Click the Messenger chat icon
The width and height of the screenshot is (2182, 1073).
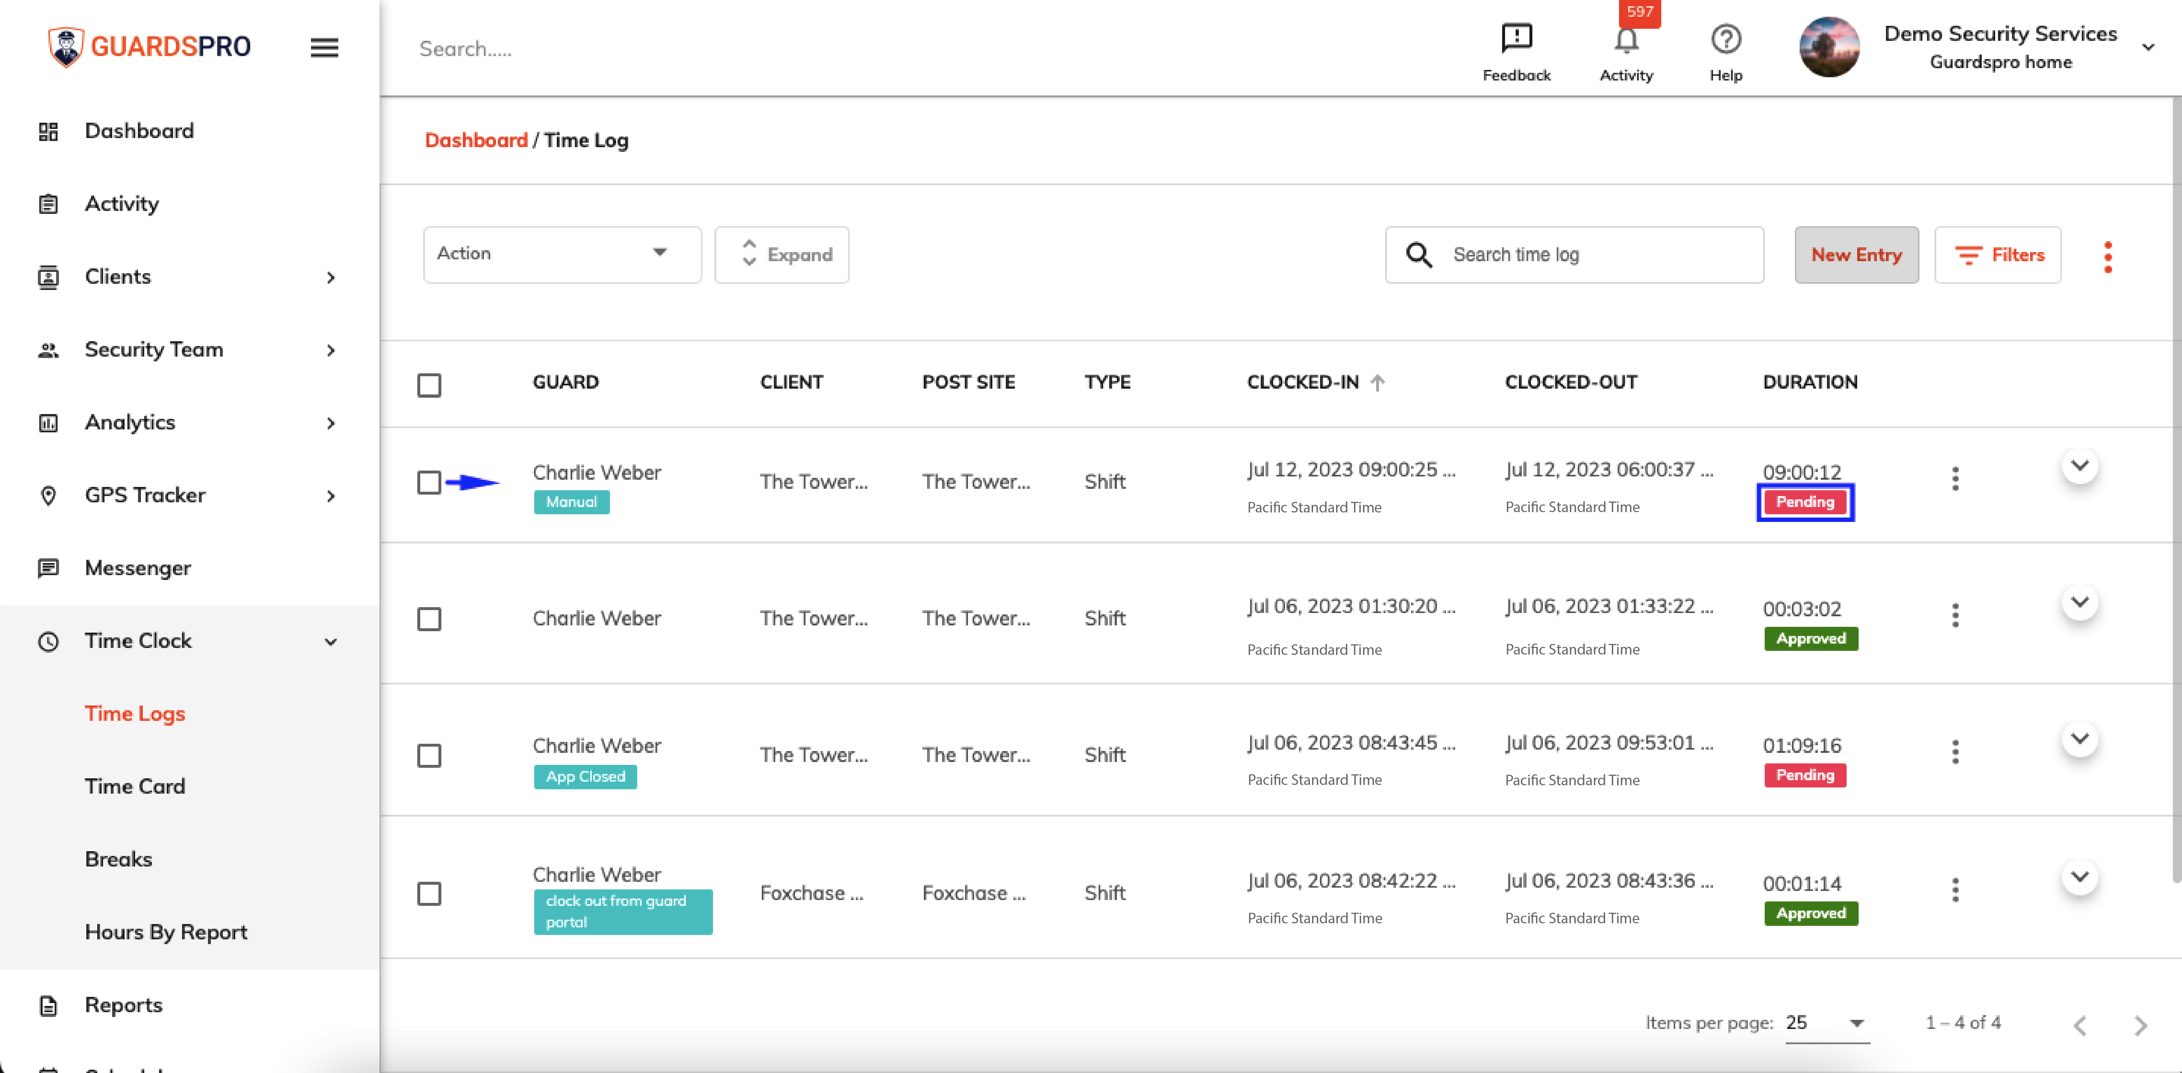pos(48,568)
